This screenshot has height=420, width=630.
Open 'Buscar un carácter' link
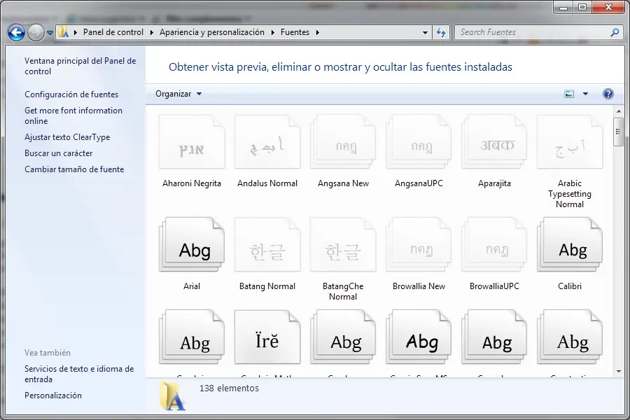coord(59,153)
